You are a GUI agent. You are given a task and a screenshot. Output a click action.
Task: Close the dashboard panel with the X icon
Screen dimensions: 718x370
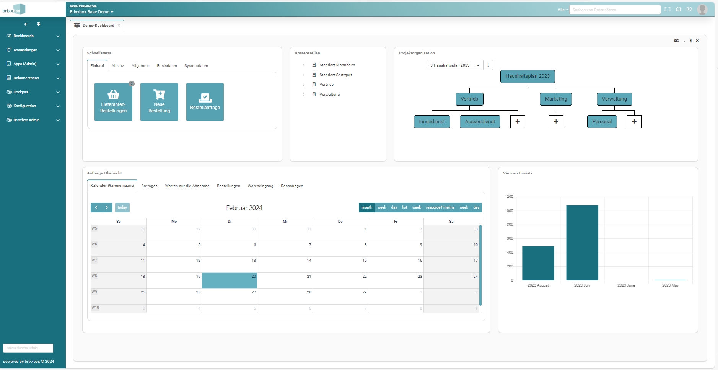(697, 41)
